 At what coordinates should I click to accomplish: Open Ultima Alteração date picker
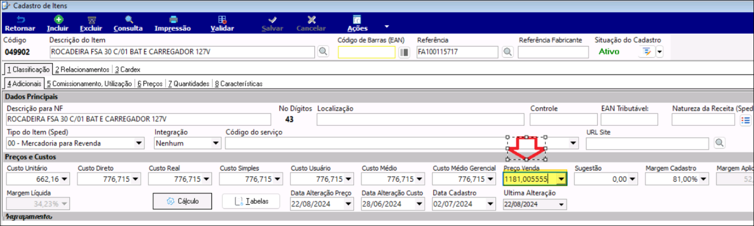point(562,204)
